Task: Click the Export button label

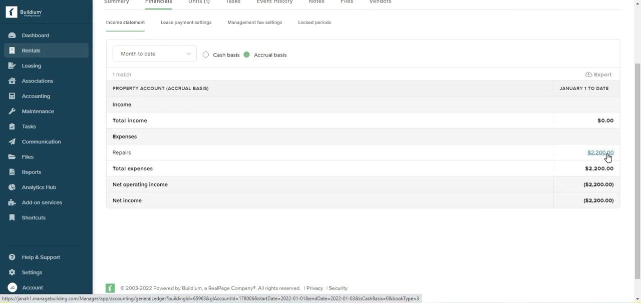Action: click(602, 74)
